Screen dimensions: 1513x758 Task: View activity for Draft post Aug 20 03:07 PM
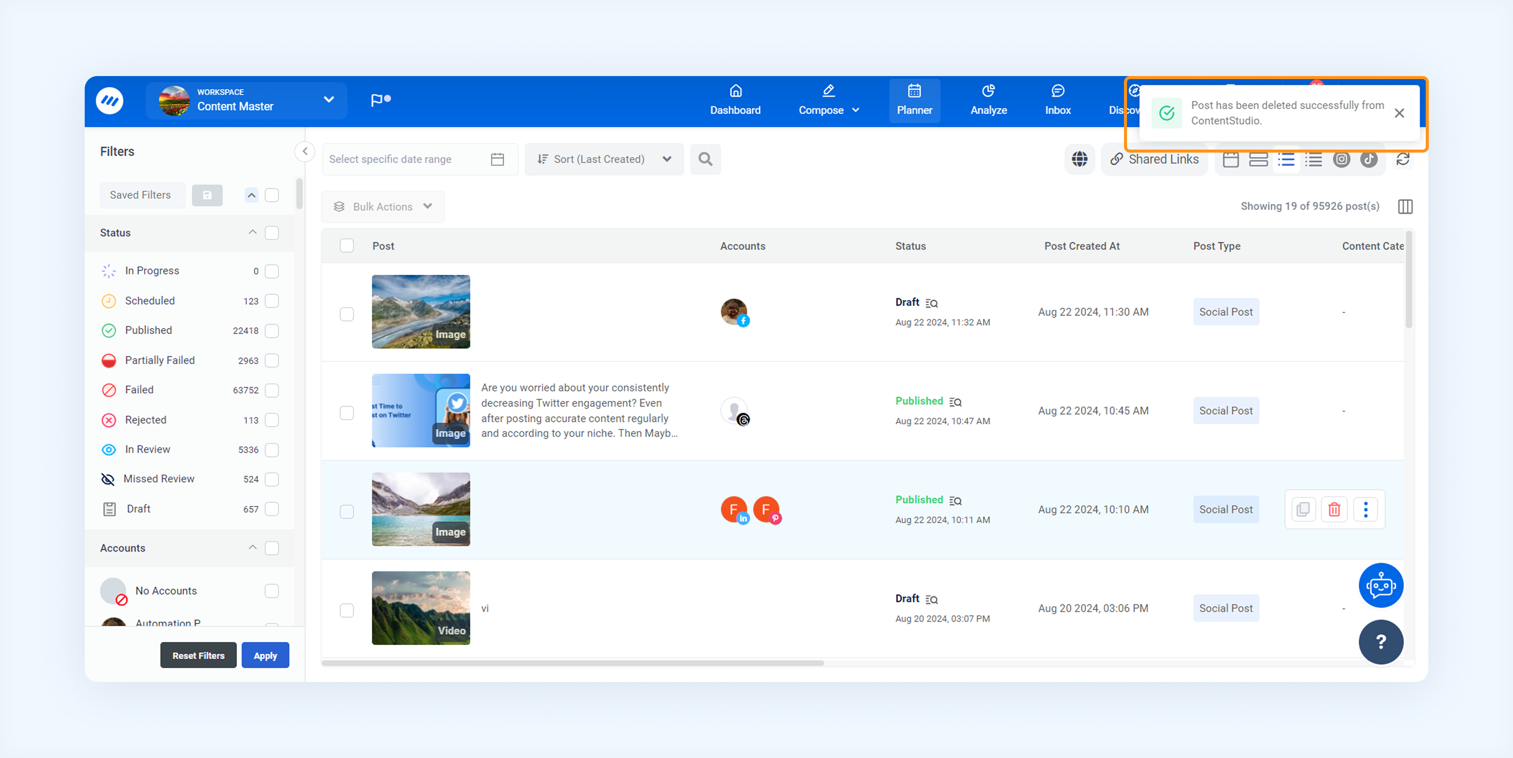(932, 599)
